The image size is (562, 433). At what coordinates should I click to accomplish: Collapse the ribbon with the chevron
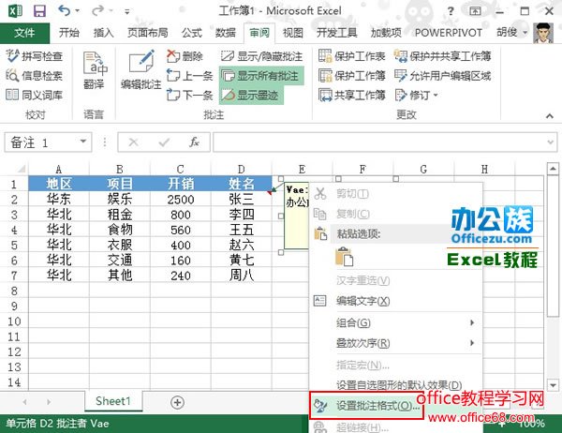point(550,115)
